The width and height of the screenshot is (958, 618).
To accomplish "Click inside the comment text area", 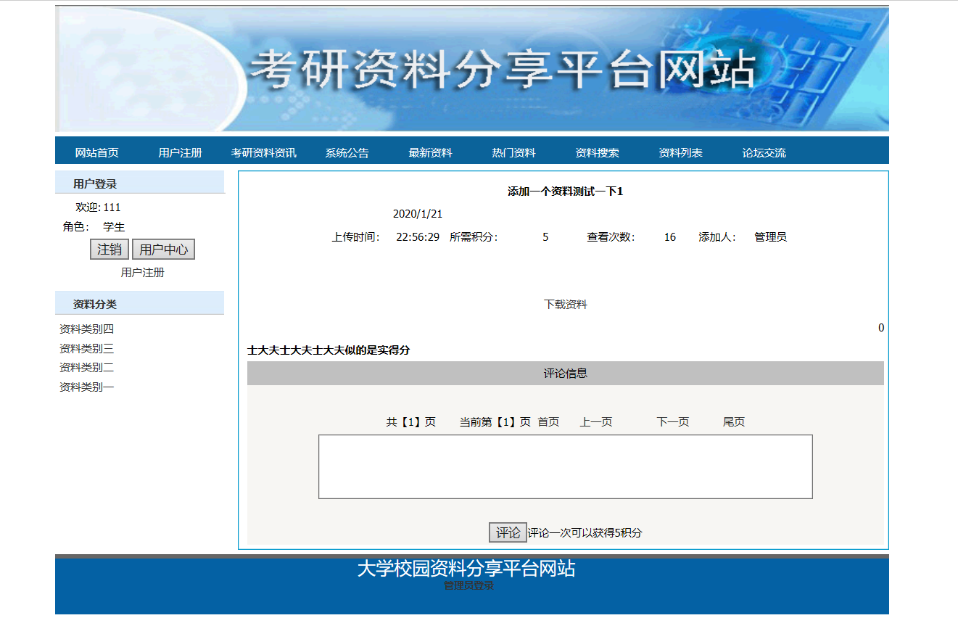I will 565,466.
